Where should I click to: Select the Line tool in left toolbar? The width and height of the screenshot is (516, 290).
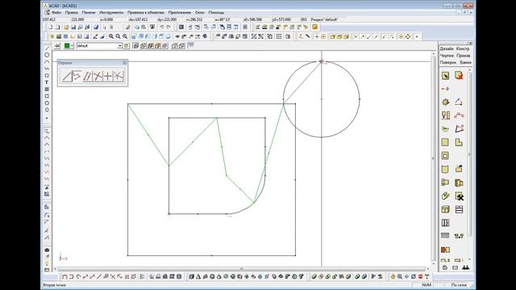tap(47, 48)
